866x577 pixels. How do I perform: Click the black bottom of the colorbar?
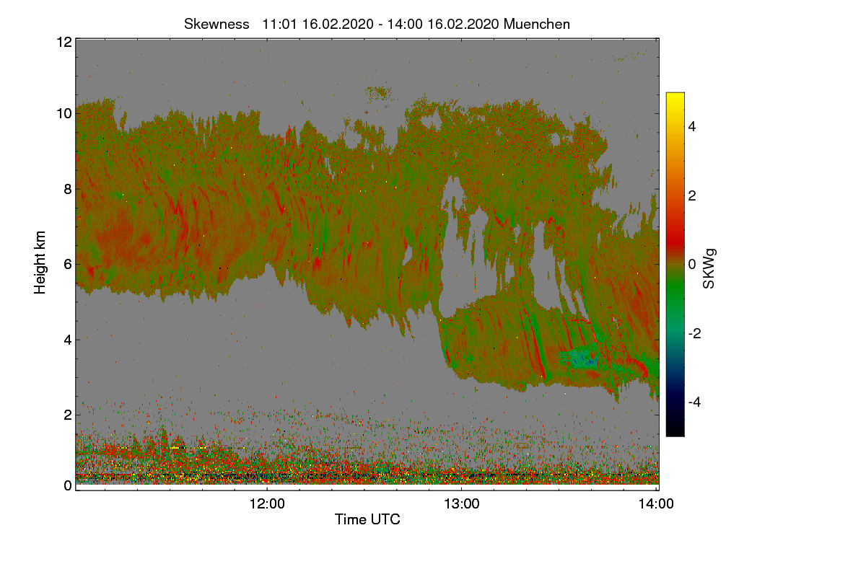[675, 430]
